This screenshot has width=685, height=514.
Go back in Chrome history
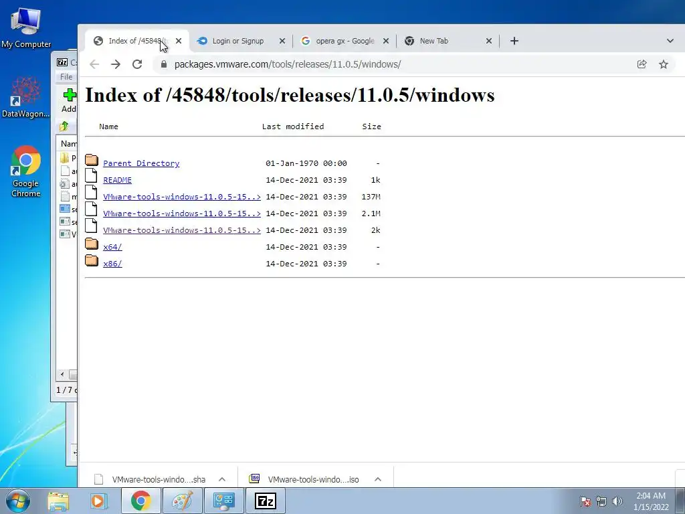(94, 64)
